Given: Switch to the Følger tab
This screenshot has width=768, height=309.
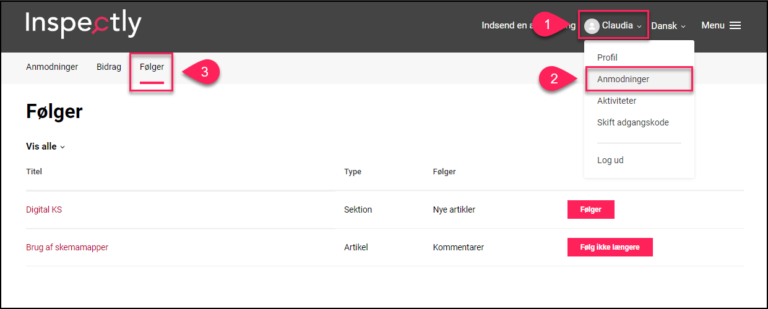Looking at the screenshot, I should [x=152, y=67].
